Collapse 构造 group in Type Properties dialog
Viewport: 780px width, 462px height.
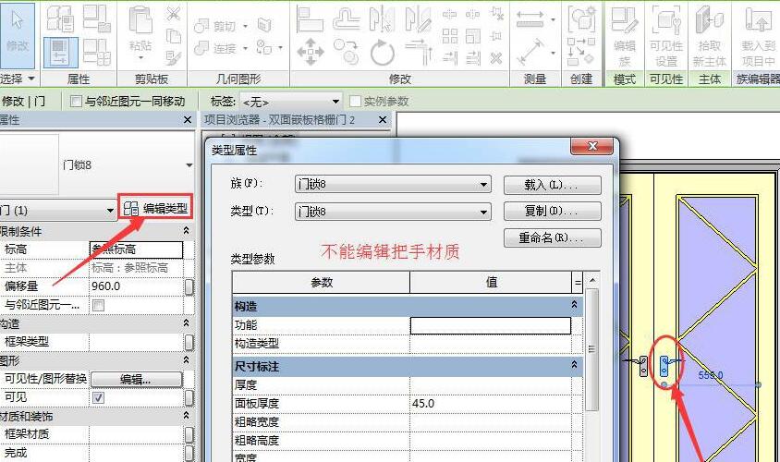[x=574, y=304]
